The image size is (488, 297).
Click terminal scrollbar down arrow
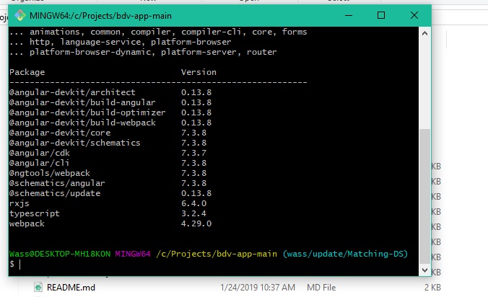[424, 270]
